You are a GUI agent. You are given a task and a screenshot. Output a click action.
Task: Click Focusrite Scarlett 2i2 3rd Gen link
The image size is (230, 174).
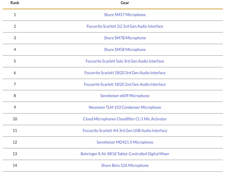[x=125, y=27]
